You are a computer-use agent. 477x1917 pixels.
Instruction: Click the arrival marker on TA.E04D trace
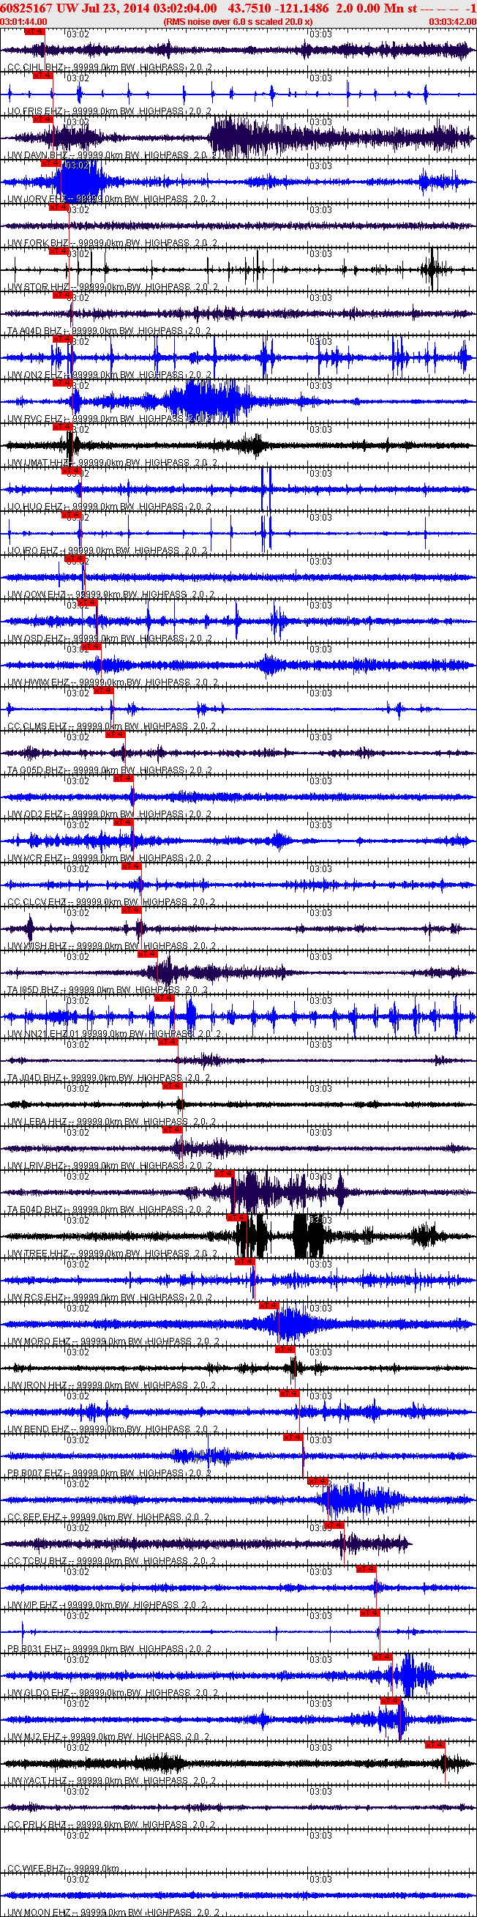224,1173
